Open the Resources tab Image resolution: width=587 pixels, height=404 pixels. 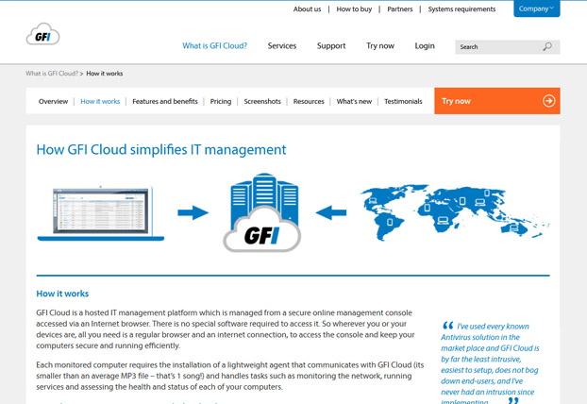(x=309, y=101)
